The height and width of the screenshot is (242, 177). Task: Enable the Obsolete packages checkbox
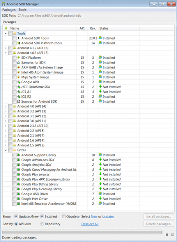coord(64,217)
